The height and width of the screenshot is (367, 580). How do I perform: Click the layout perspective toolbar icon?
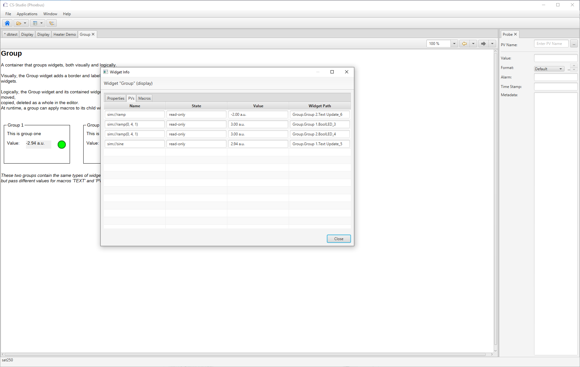pos(35,23)
